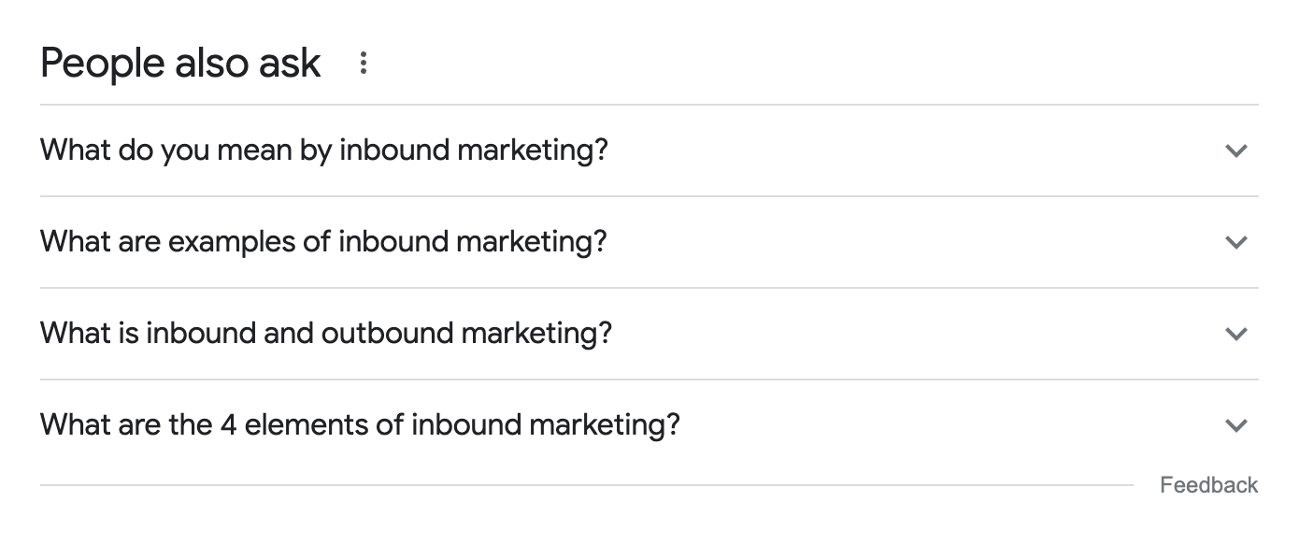Expand "What are examples of inbound marketing?"
This screenshot has width=1314, height=544.
tap(323, 242)
